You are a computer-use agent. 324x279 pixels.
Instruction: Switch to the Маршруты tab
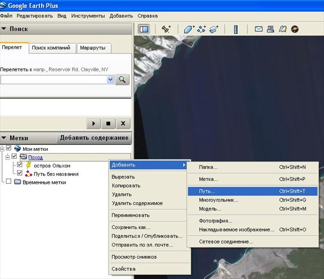tap(93, 48)
